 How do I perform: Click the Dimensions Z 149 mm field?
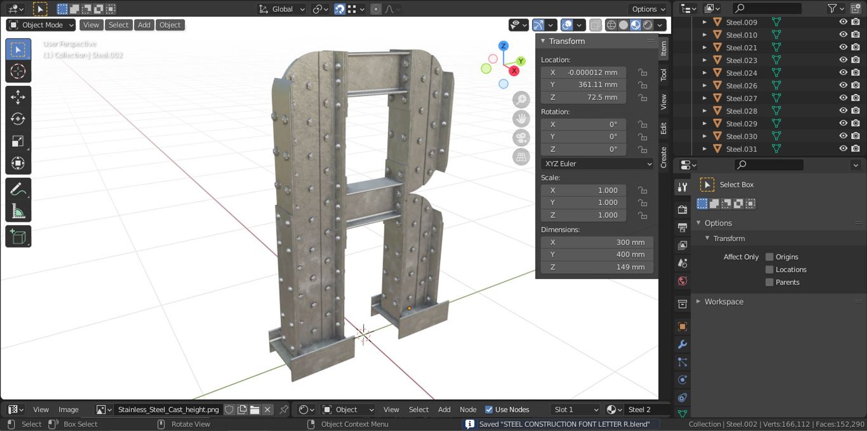(597, 267)
